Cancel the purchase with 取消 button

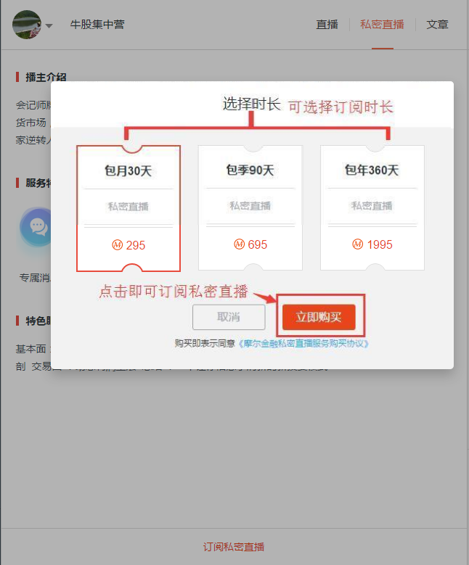tap(229, 317)
